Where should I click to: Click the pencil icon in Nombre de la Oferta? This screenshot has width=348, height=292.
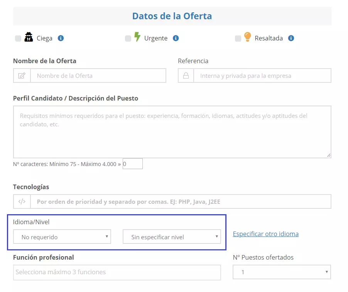[x=22, y=75]
